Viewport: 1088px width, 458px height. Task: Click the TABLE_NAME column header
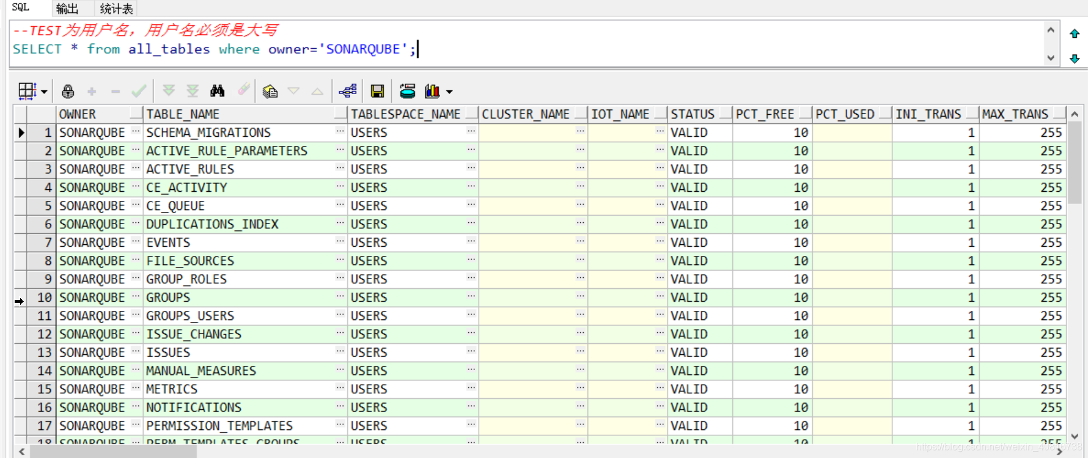point(246,114)
